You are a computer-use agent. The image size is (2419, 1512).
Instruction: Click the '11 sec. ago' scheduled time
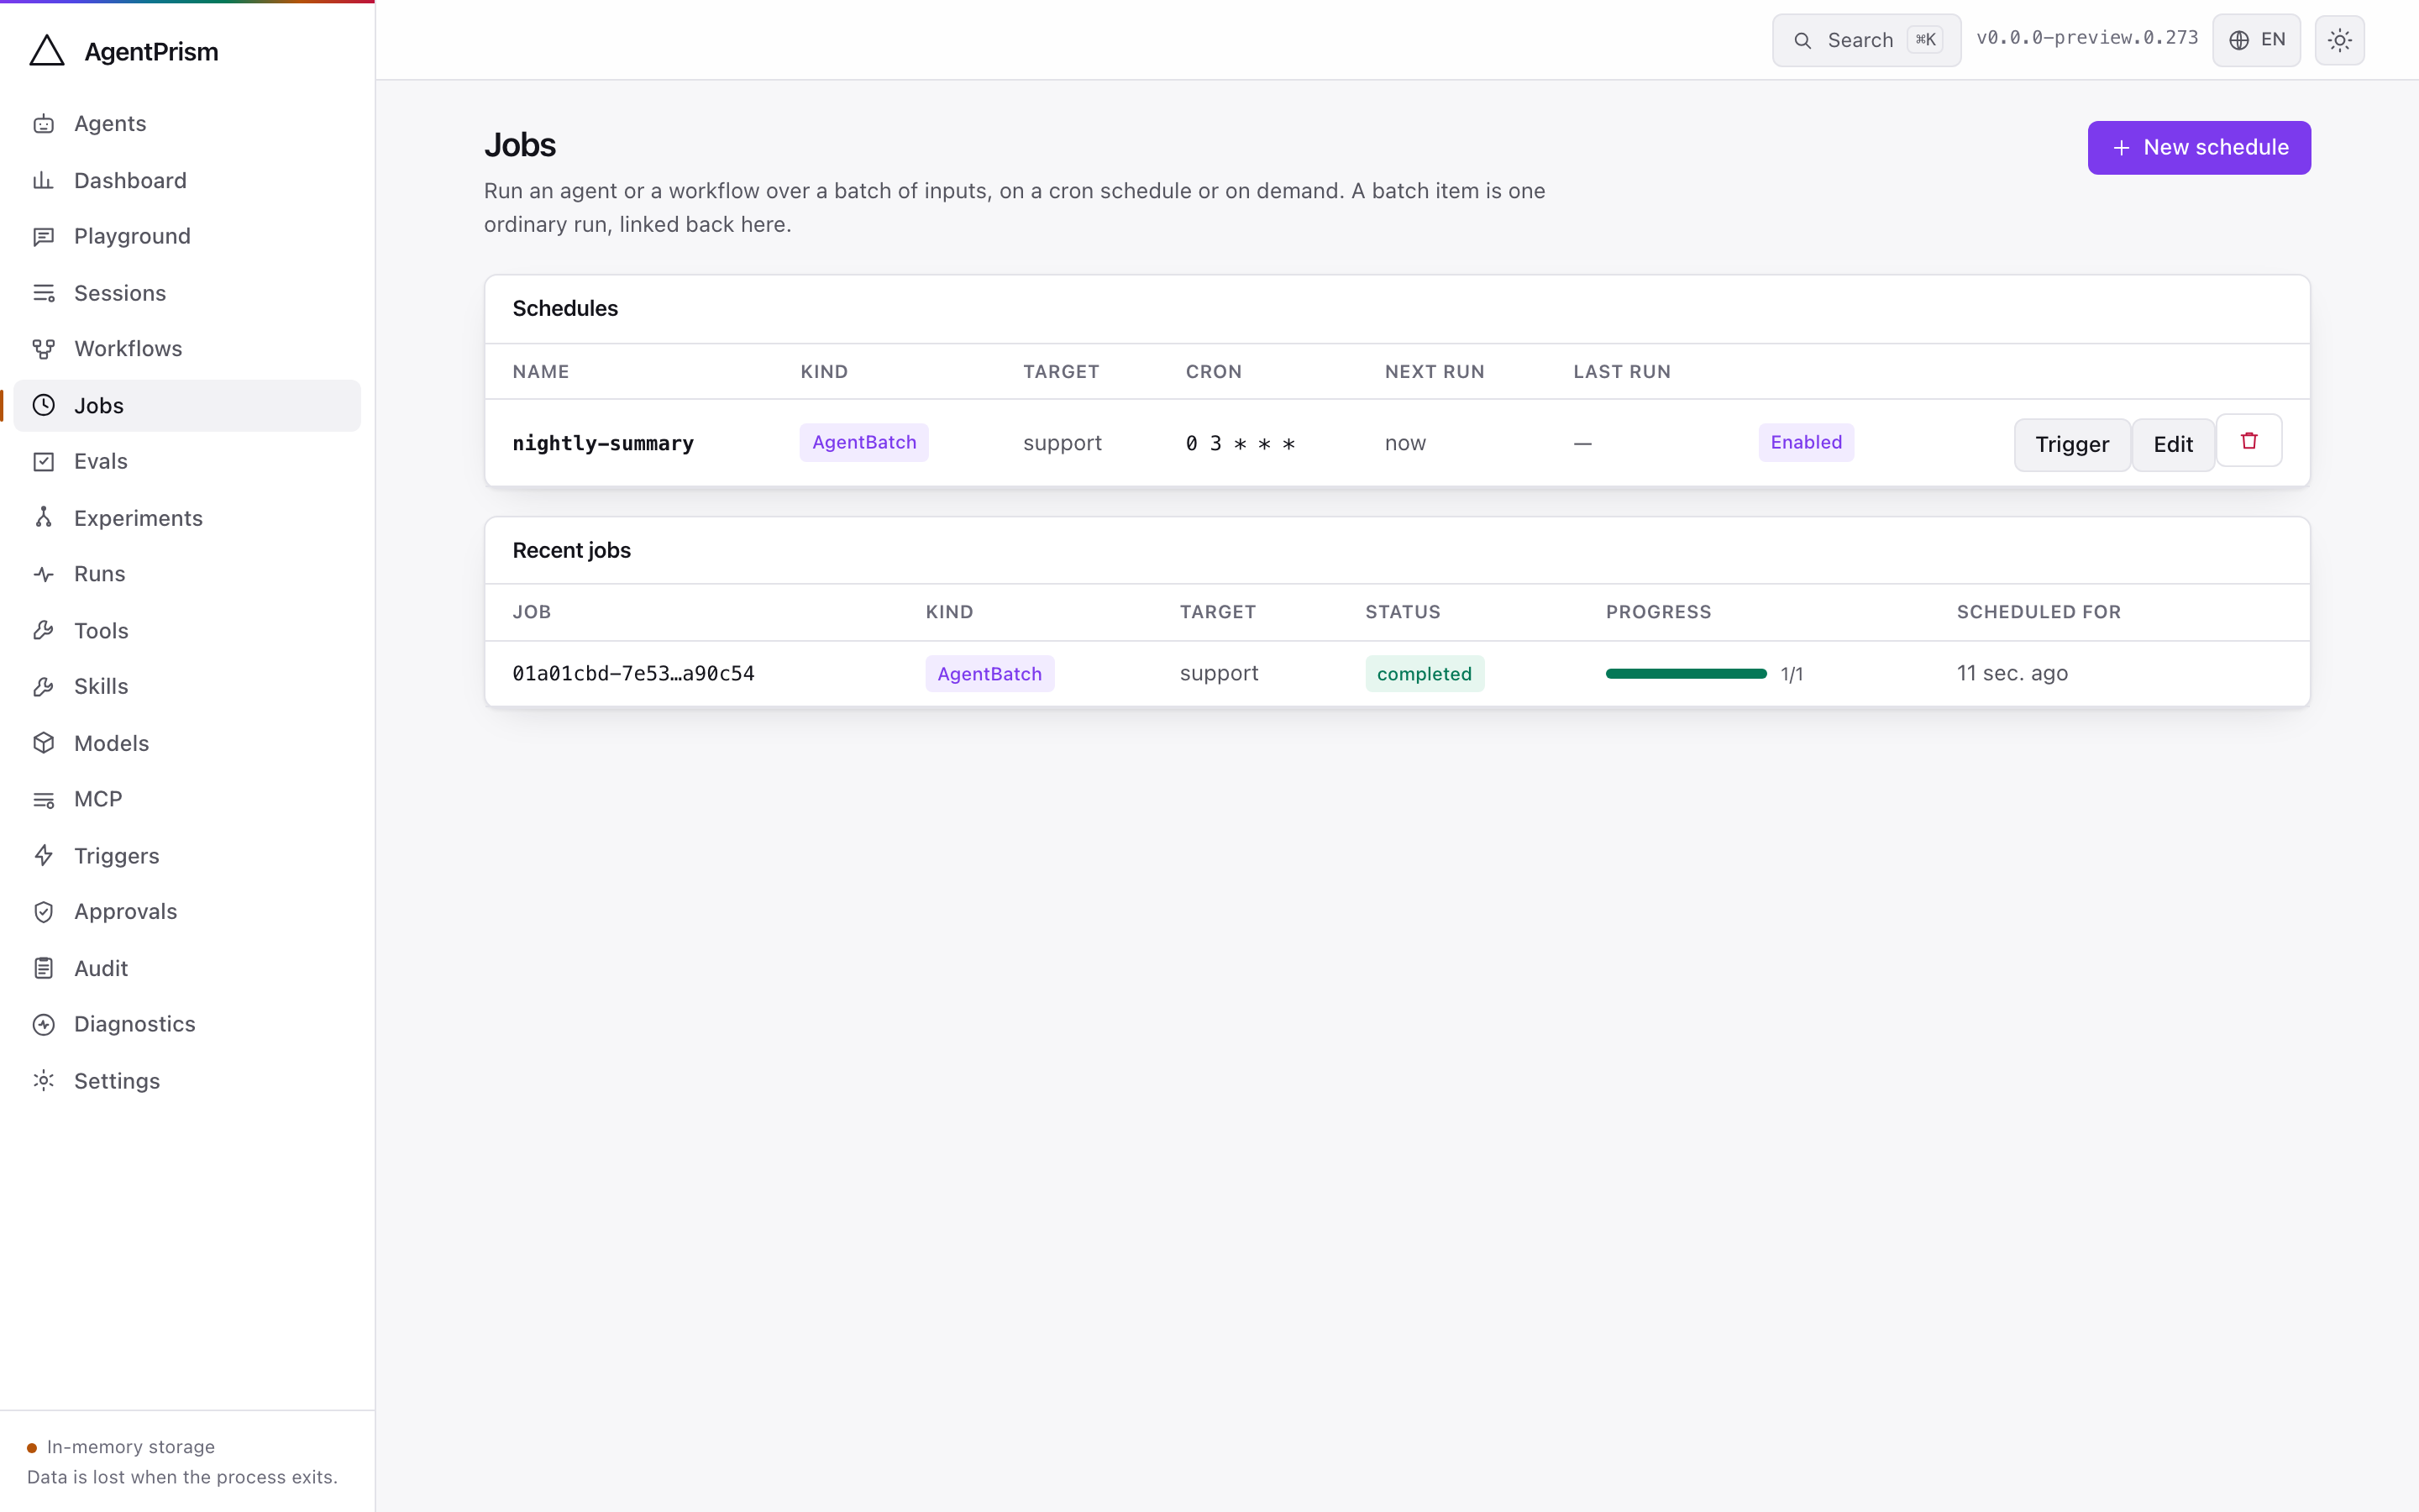point(2012,673)
